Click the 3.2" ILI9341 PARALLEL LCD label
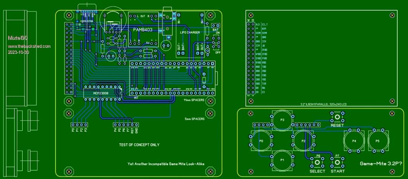 coord(324,104)
